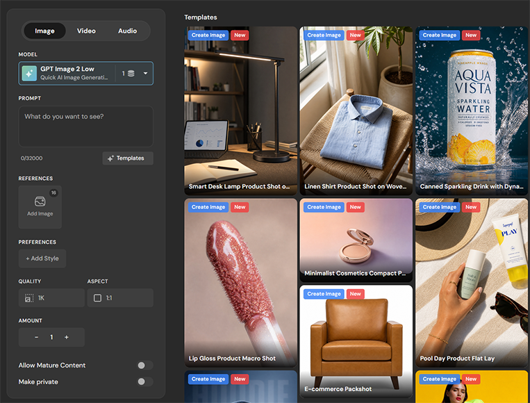The image size is (530, 403).
Task: Create Image on Lip Gloss template
Action: [x=208, y=207]
